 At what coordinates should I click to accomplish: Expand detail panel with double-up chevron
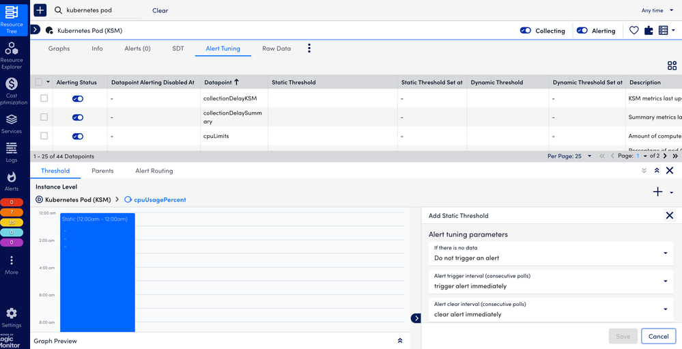point(657,171)
